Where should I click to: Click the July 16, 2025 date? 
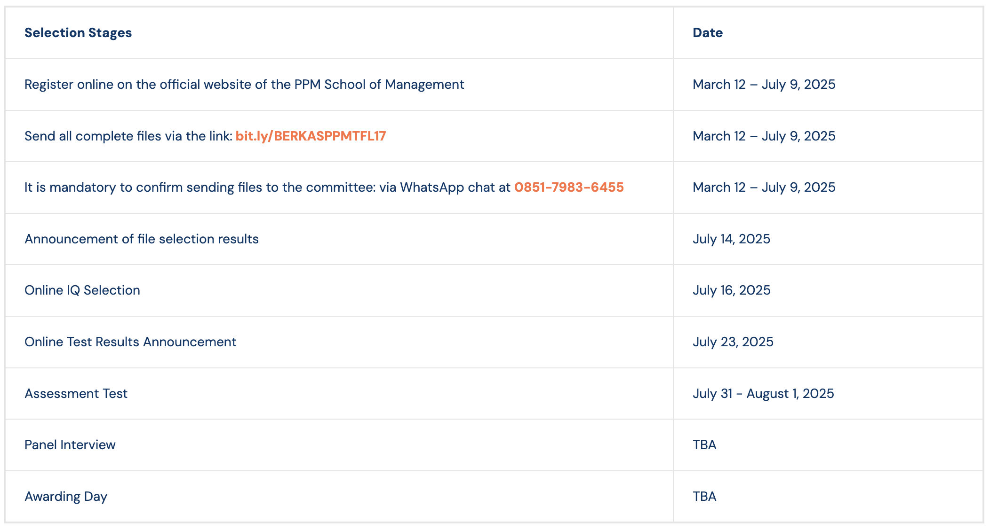[x=732, y=290]
